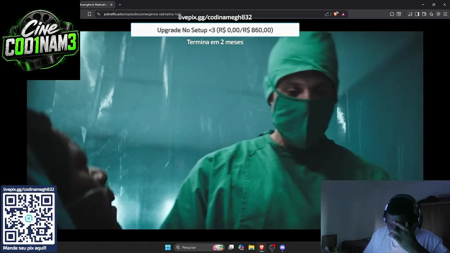Image resolution: width=450 pixels, height=253 pixels.
Task: Bookmark this page via bookmark icon
Action: click(89, 14)
